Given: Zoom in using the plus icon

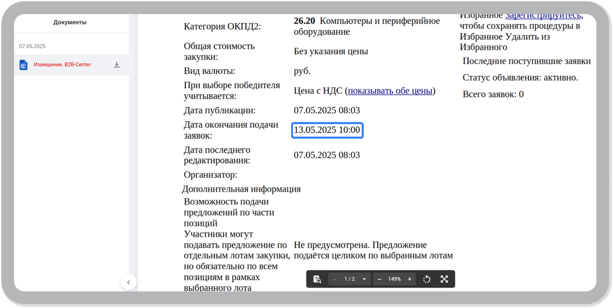Looking at the screenshot, I should 409,279.
